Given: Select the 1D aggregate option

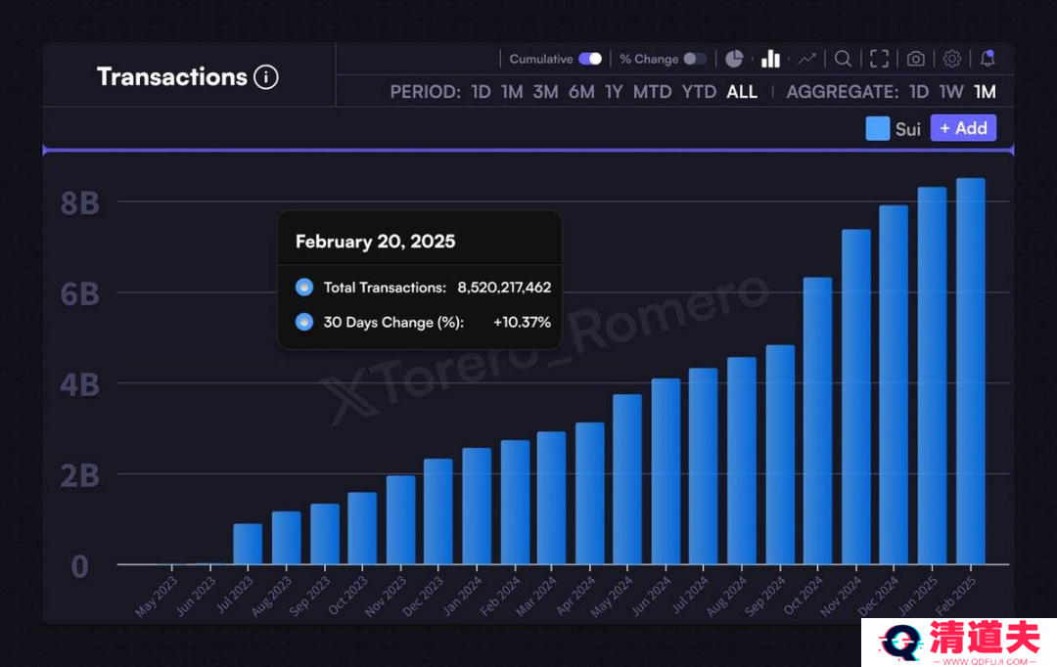Looking at the screenshot, I should (x=919, y=92).
